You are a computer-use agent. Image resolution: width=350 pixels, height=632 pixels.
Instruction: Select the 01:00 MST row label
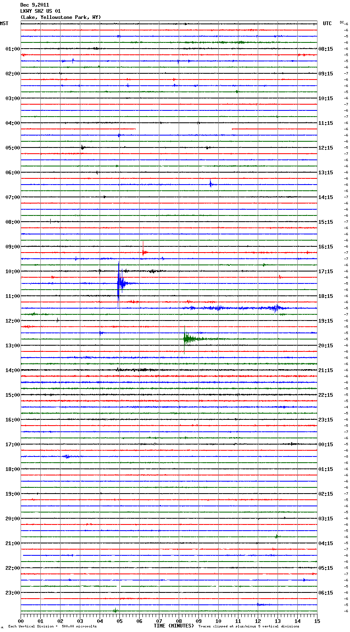point(13,49)
